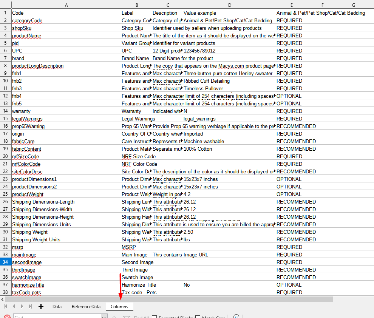Select the 'siteColorDesc' cell

coord(66,171)
